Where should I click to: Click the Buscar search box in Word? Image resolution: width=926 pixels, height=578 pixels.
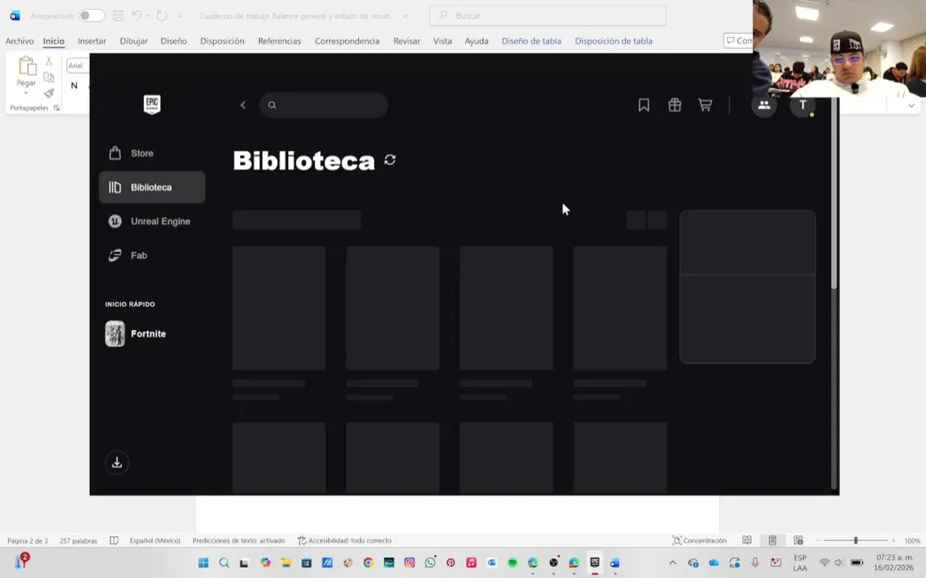click(547, 16)
